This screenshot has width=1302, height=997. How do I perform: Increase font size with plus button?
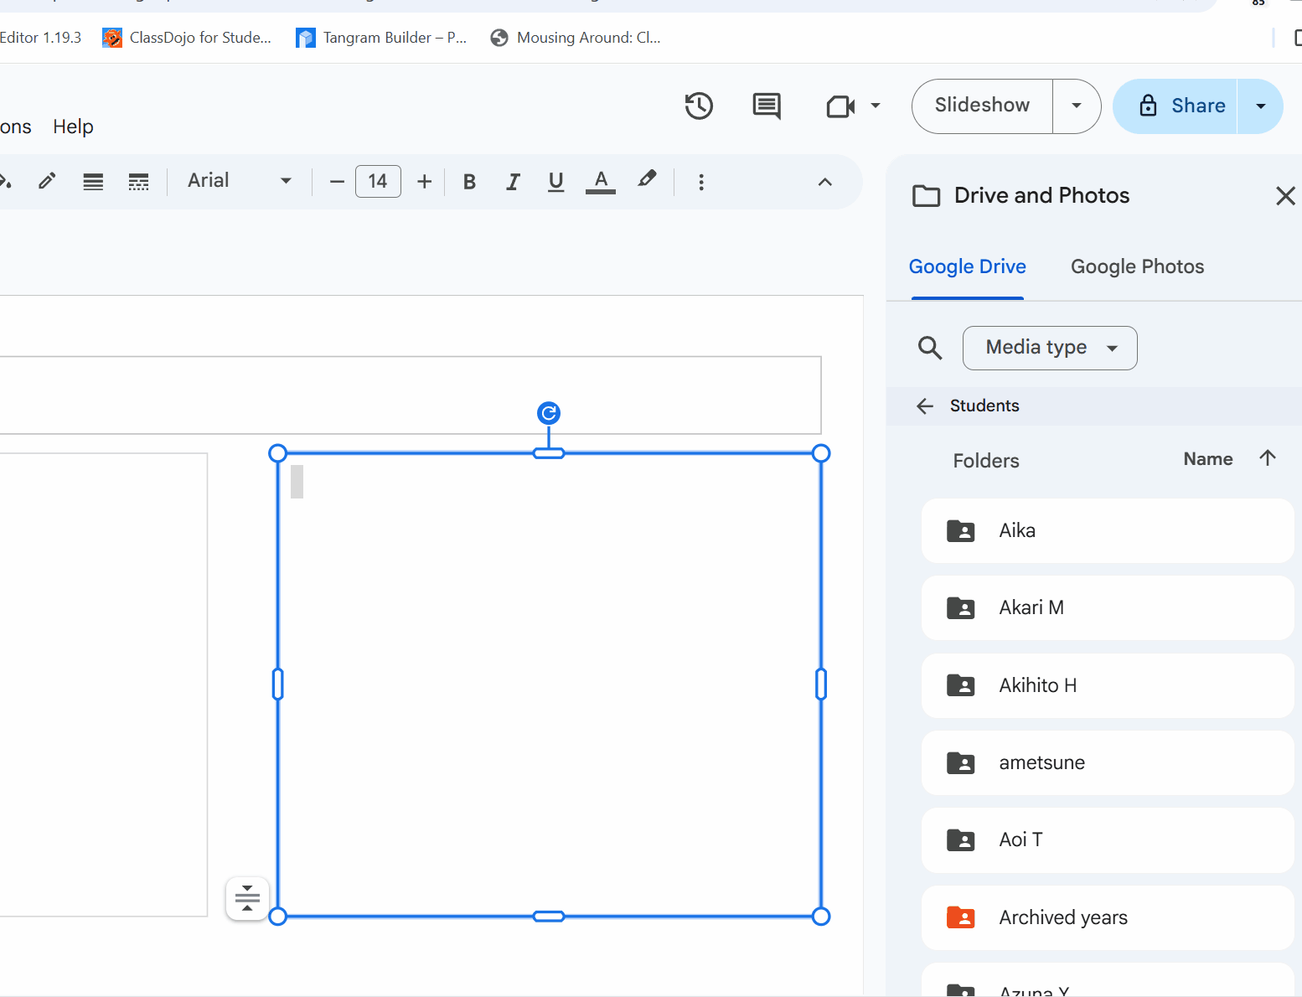pyautogui.click(x=425, y=182)
